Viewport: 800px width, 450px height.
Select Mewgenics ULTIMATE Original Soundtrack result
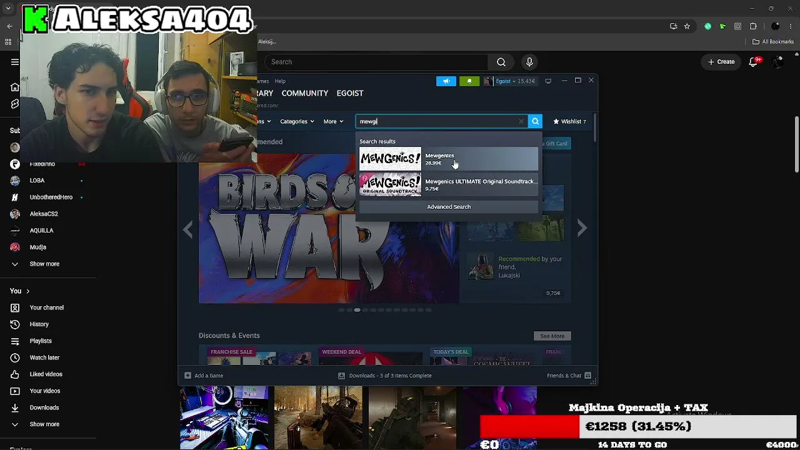[448, 185]
